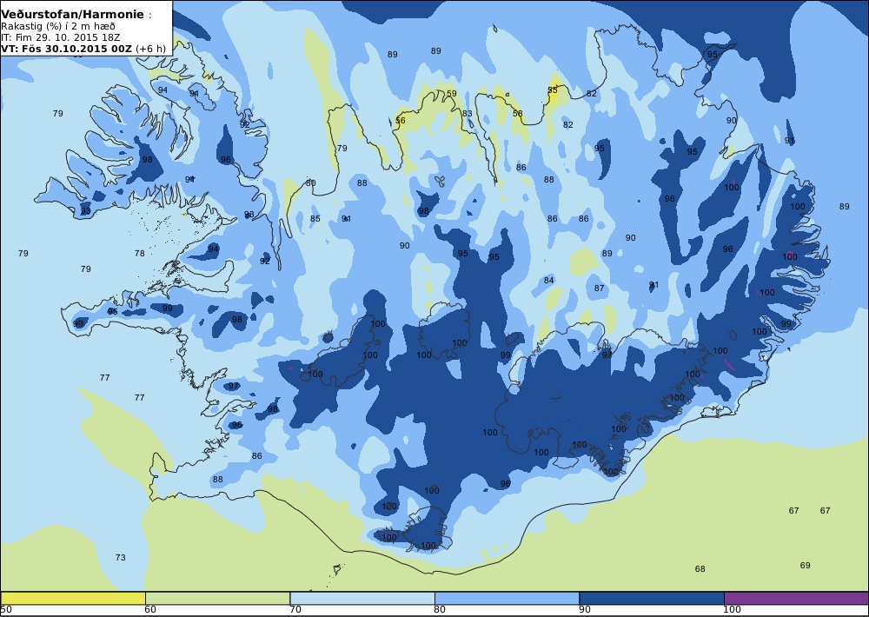Click the legend scale label 60
Viewport: 869px width, 617px height.
click(x=150, y=610)
